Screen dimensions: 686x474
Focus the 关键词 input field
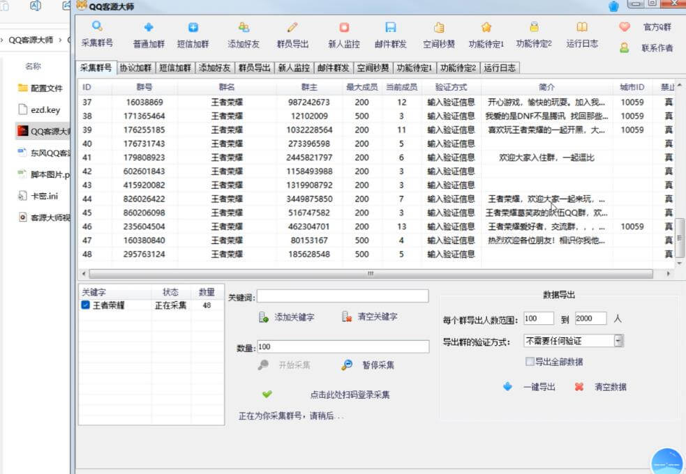[343, 296]
